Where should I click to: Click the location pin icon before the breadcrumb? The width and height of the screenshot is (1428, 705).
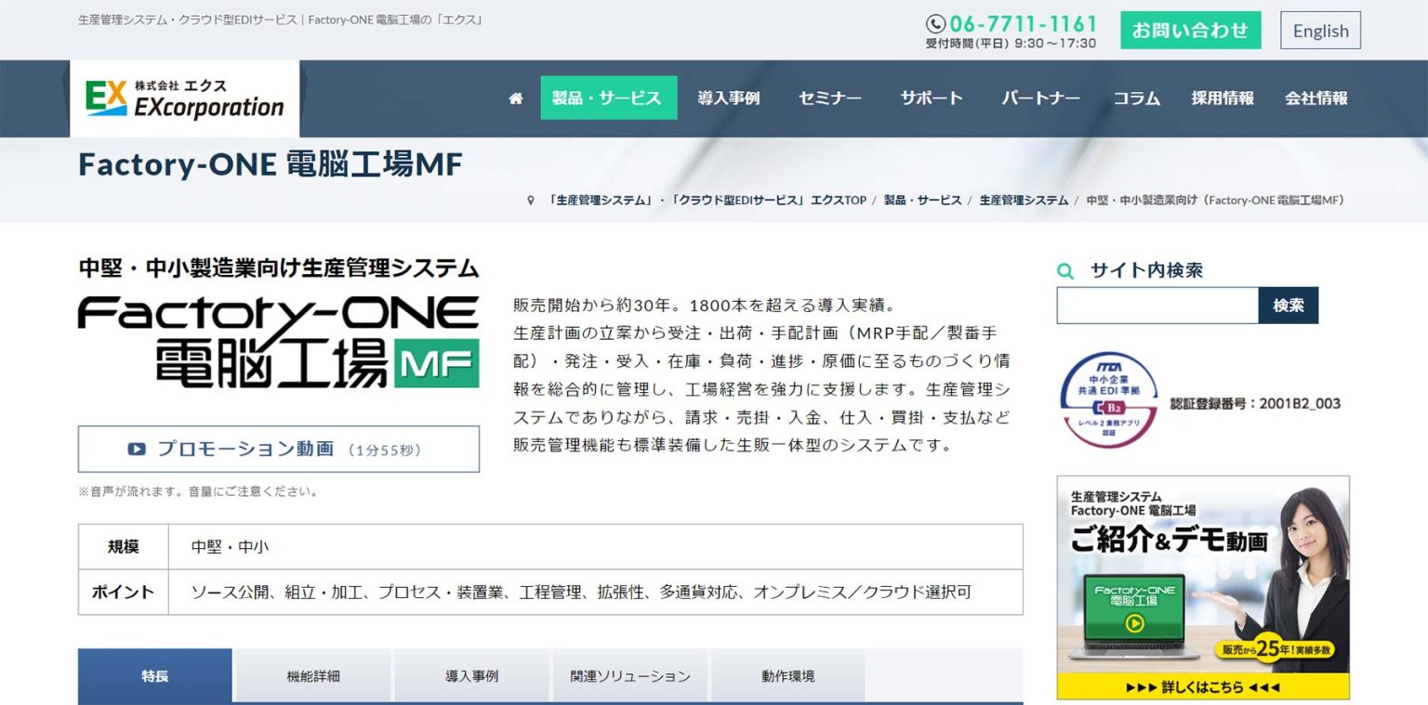529,200
